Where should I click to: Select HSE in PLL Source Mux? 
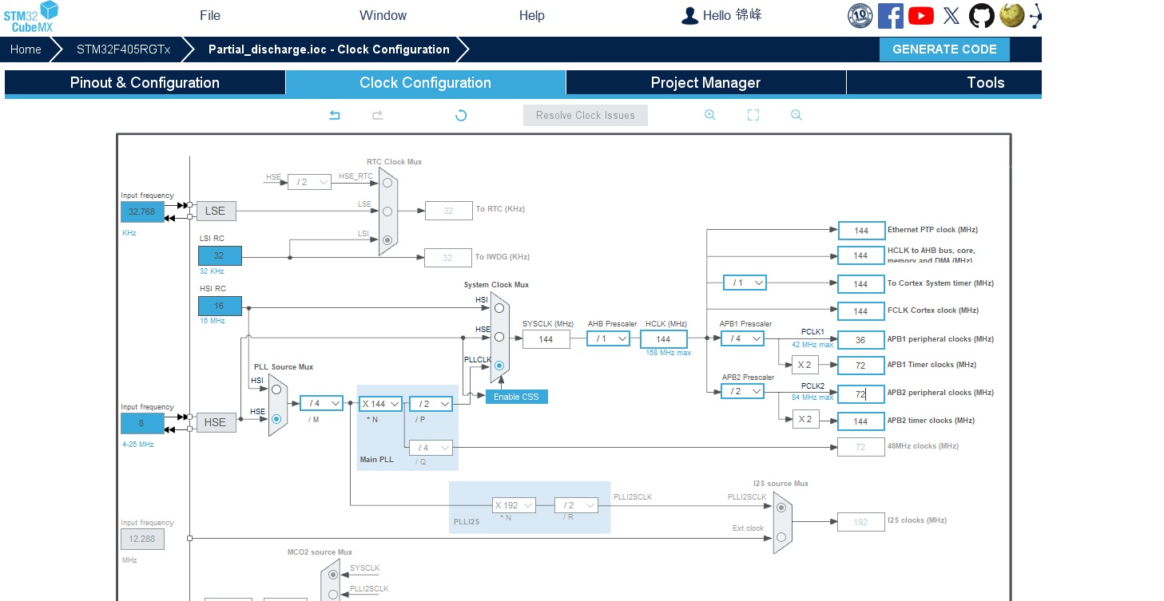pyautogui.click(x=276, y=418)
